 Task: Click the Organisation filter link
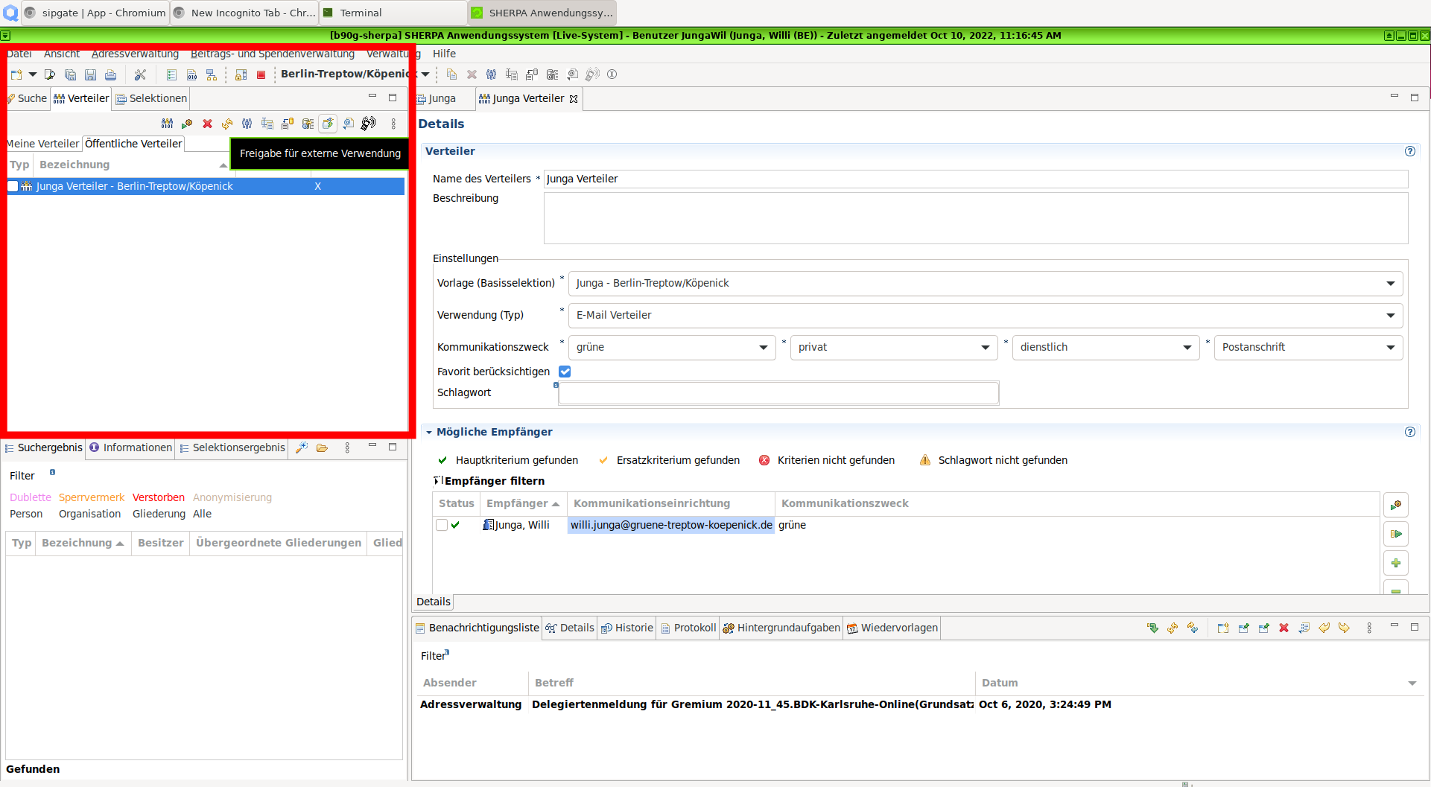89,514
